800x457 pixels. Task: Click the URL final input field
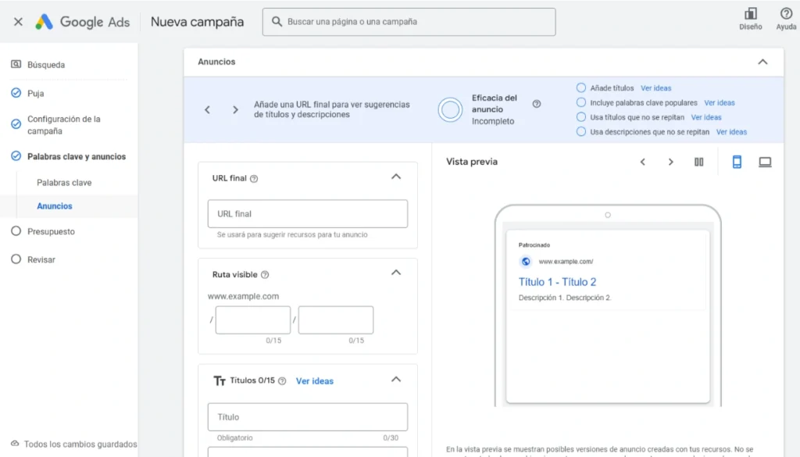click(x=307, y=213)
